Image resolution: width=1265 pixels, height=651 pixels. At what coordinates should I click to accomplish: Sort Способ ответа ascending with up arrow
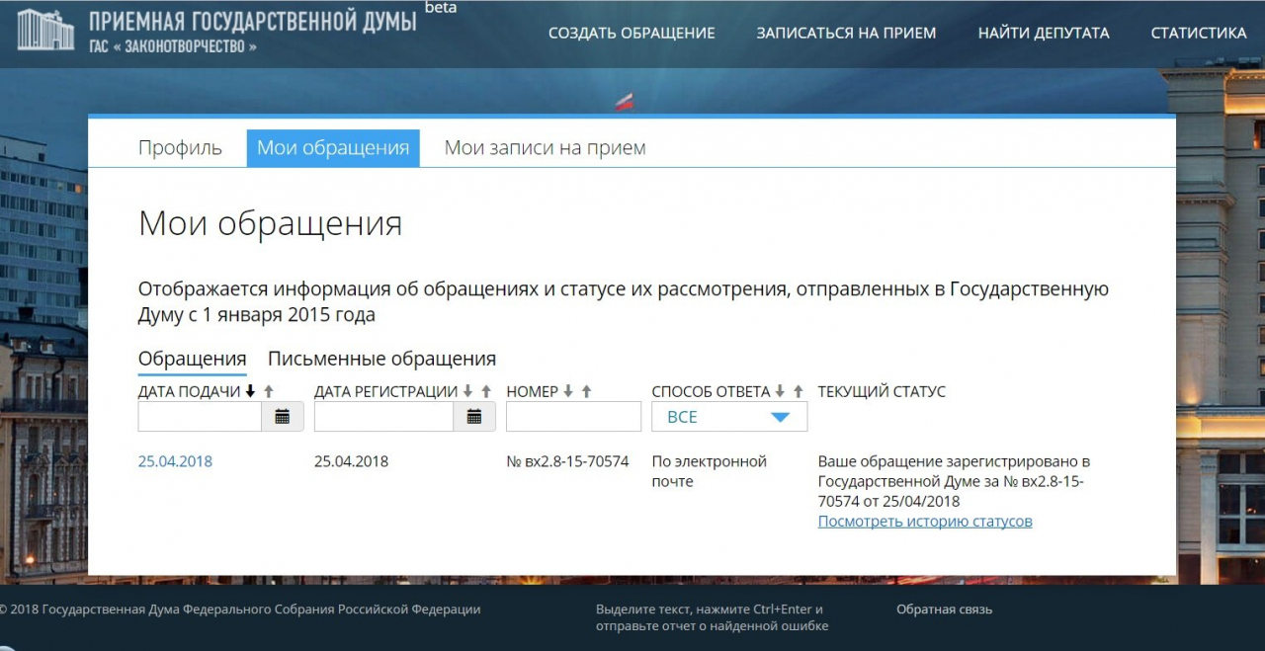point(799,391)
